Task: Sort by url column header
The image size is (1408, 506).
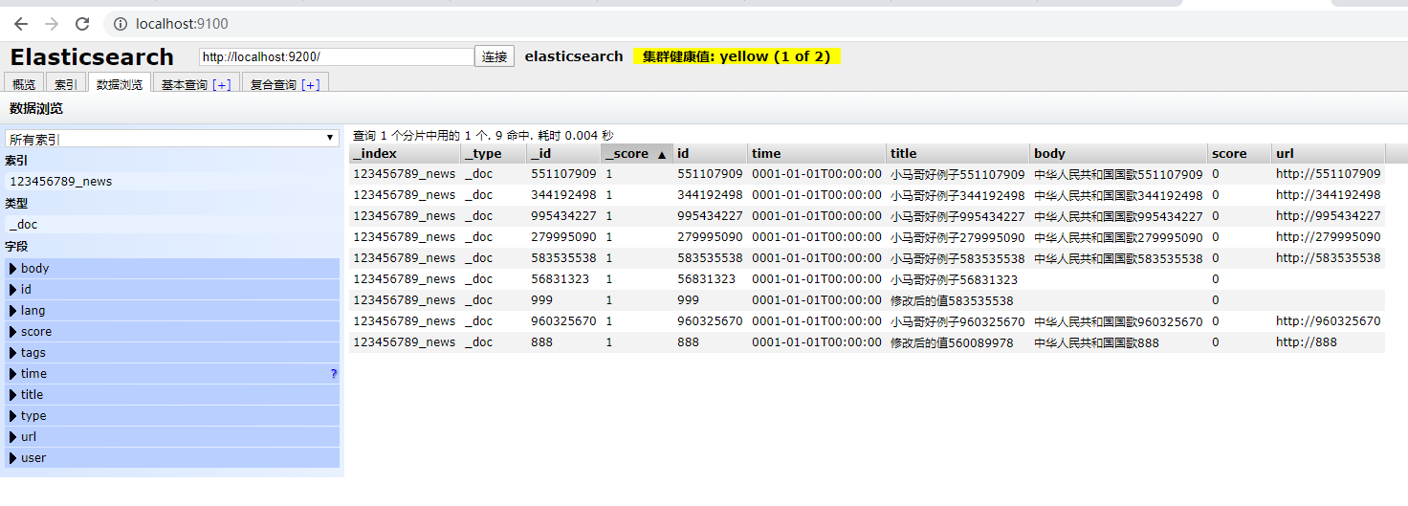Action: point(1329,153)
